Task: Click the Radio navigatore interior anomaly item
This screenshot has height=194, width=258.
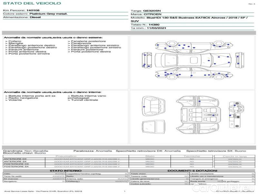Action: click(x=23, y=98)
